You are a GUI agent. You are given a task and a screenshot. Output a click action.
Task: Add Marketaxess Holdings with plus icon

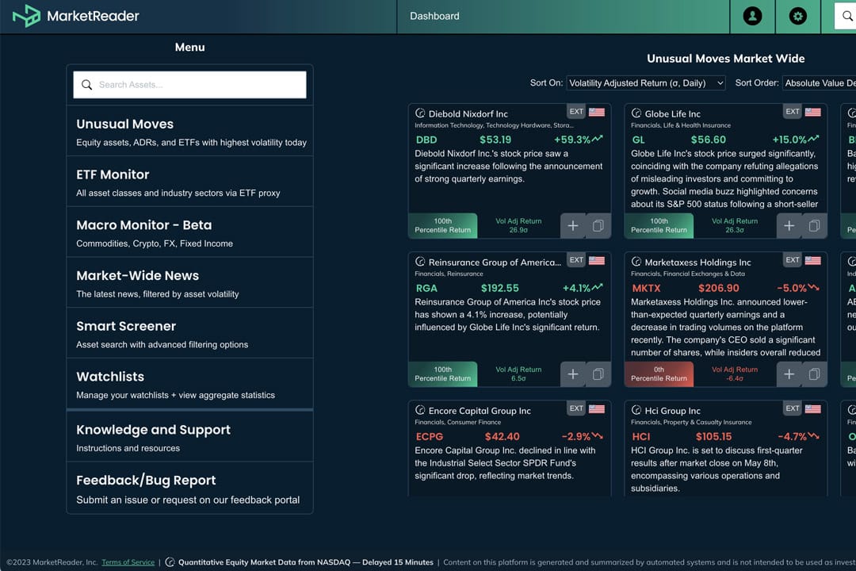789,374
